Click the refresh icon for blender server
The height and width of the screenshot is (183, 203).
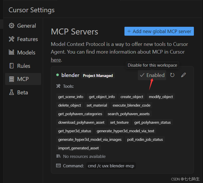pyautogui.click(x=172, y=75)
